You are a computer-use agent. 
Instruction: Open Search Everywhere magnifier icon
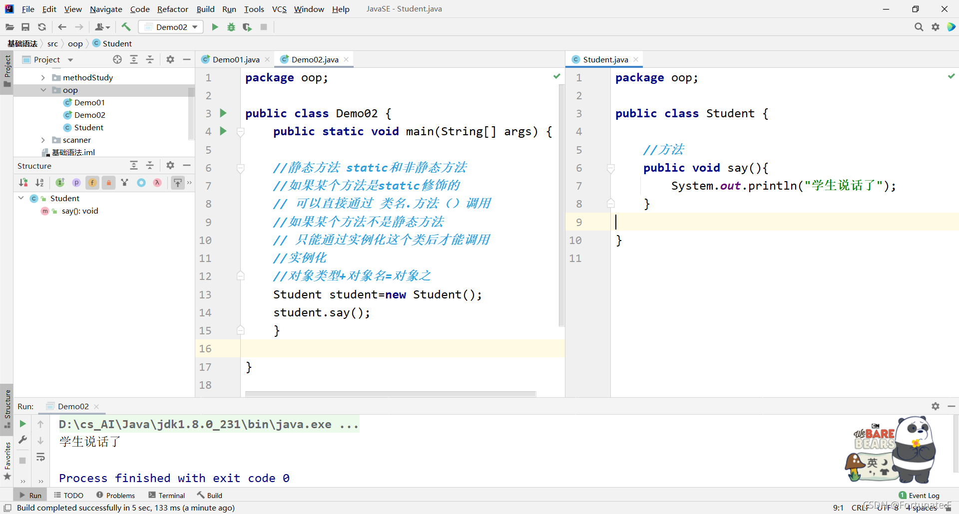(919, 27)
